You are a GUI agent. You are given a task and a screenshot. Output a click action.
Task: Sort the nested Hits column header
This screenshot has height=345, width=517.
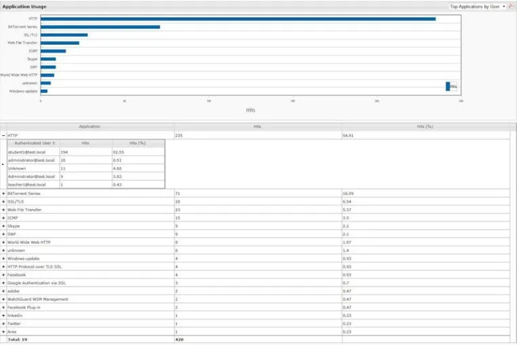click(x=85, y=143)
